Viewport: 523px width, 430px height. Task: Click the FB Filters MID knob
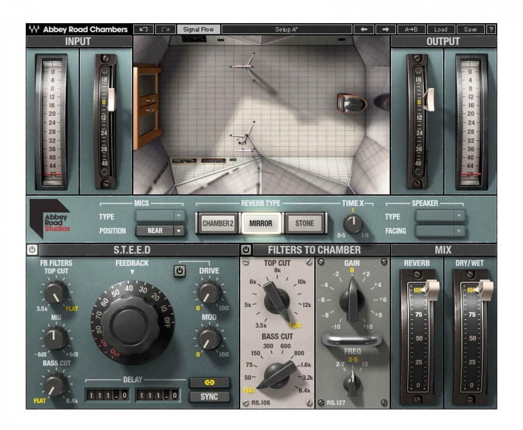click(x=56, y=338)
